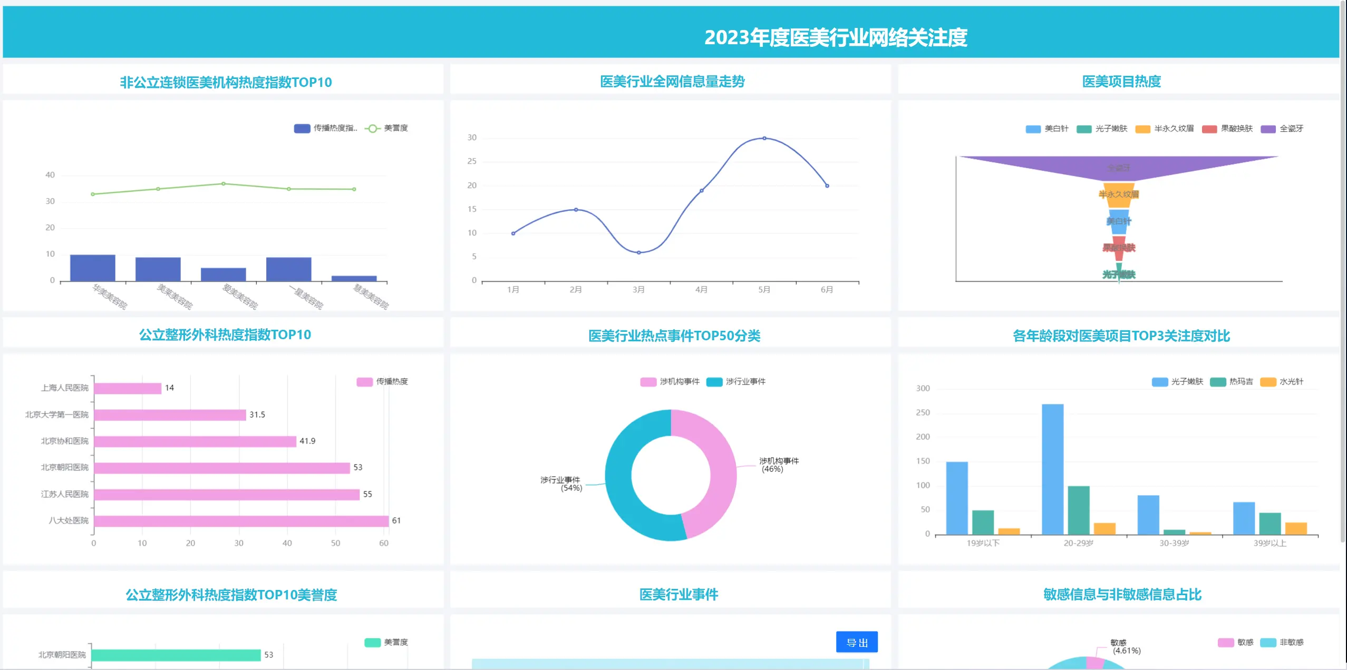Viewport: 1347px width, 670px height.
Task: Toggle 传播热度指 legend in first chart
Action: pos(302,129)
